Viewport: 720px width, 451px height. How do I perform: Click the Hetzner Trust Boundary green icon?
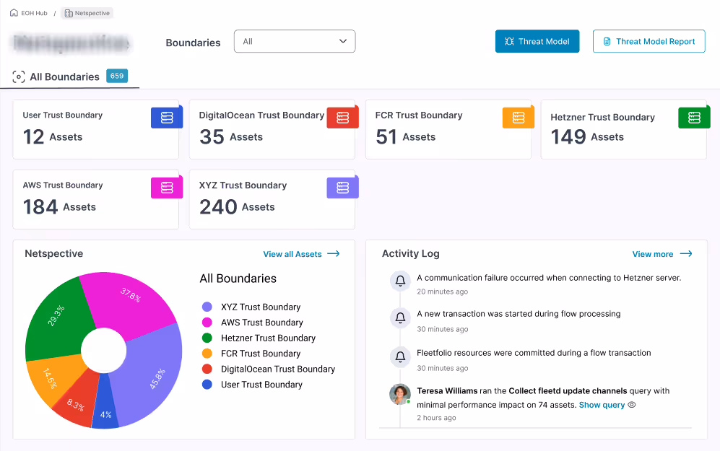pyautogui.click(x=694, y=118)
